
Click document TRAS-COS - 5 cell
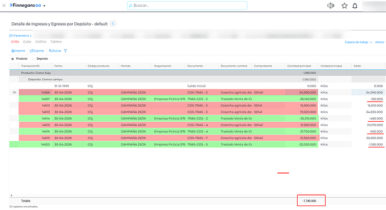201,145
